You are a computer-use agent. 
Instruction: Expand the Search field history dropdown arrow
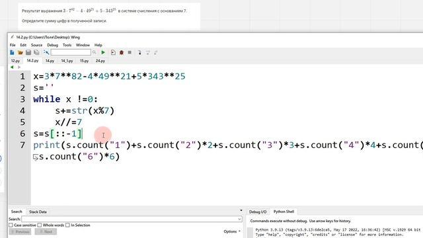coord(239,219)
